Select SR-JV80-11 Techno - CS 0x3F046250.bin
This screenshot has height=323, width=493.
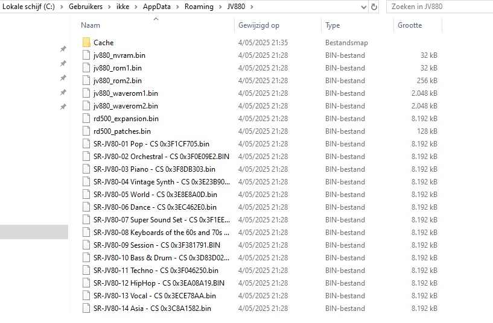pyautogui.click(x=156, y=270)
